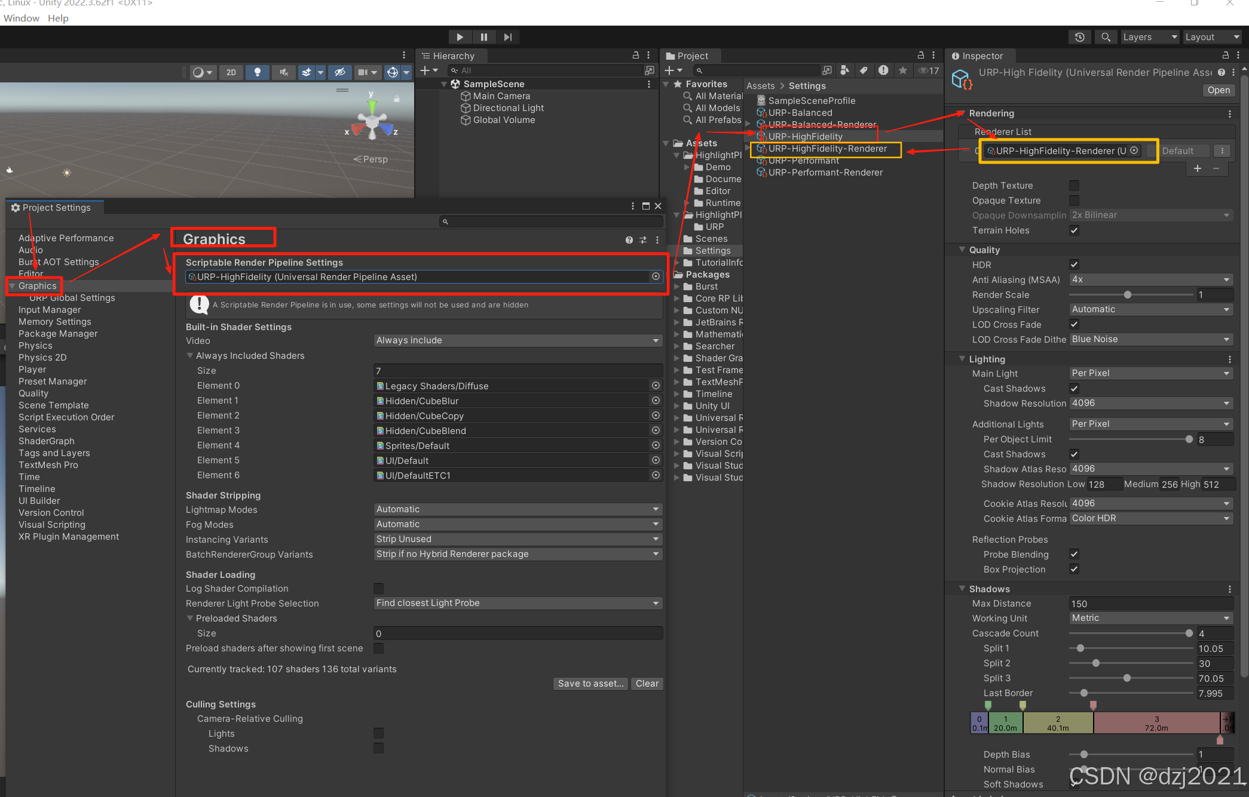Collapse Quality section in Inspector
1249x797 pixels.
[x=962, y=250]
